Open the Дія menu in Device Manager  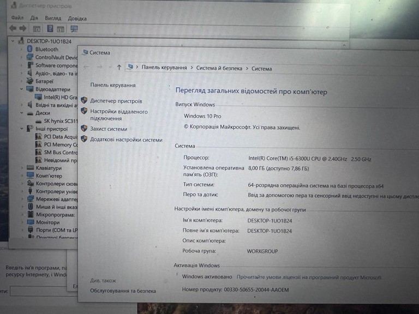coord(34,18)
